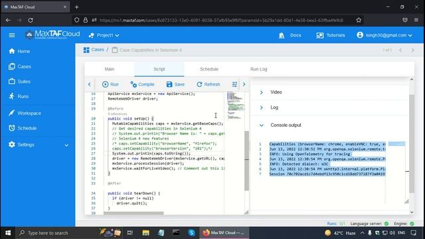
Task: Switch to the Run Log tab
Action: [258, 69]
